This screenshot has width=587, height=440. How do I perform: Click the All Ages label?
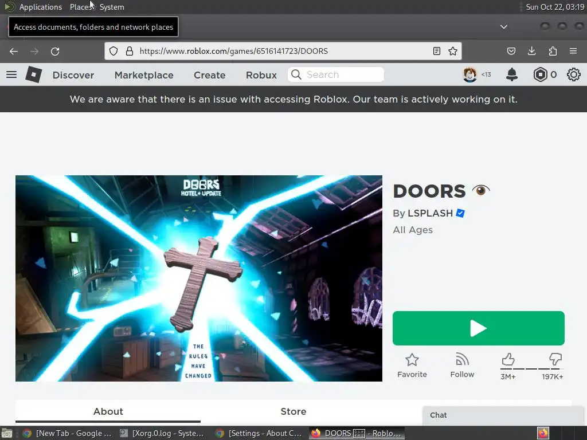[x=413, y=230]
